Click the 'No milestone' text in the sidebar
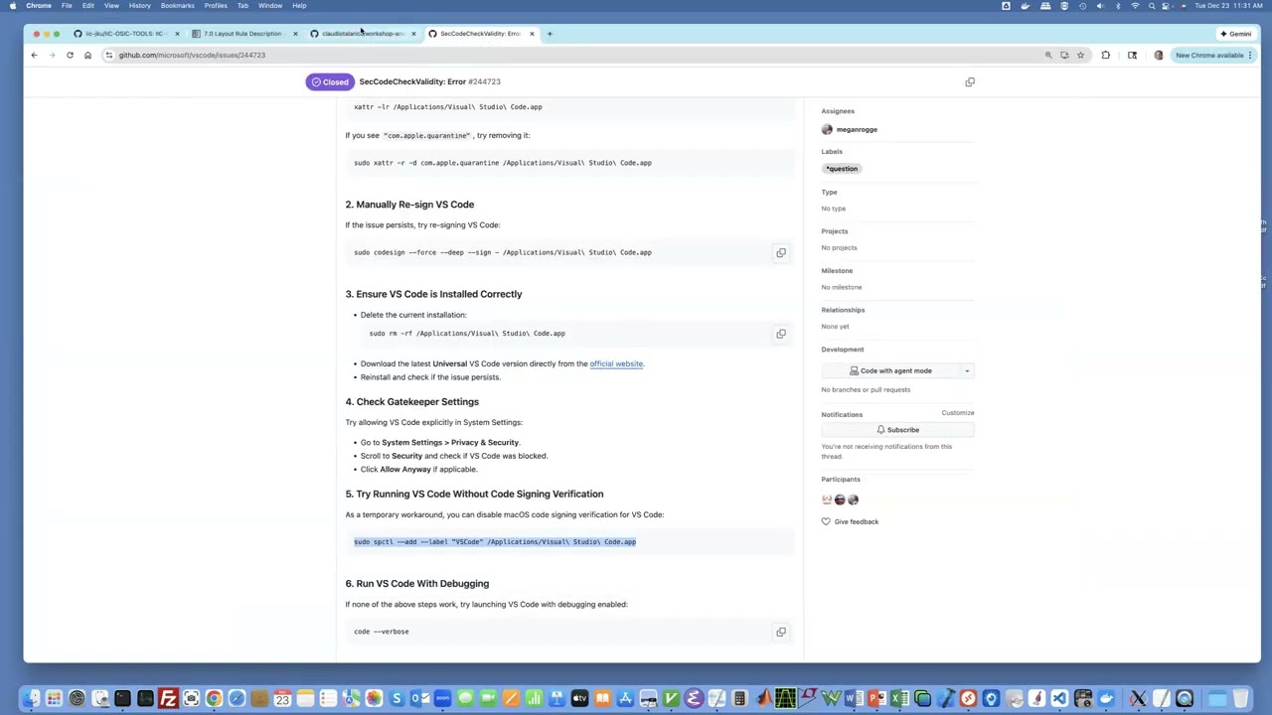 [842, 287]
